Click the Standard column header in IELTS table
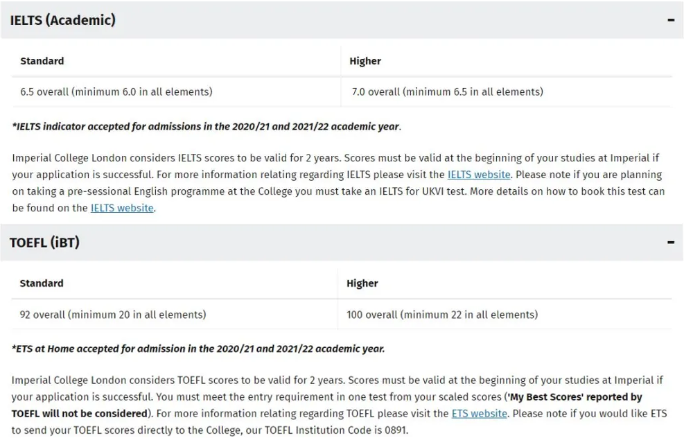Viewport: 684px width, 438px height. tap(42, 61)
